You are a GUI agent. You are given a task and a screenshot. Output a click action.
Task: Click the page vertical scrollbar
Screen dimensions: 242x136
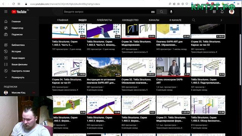click(240, 59)
